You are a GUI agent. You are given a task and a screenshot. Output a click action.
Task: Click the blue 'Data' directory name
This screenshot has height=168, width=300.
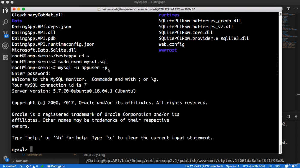pos(17,21)
